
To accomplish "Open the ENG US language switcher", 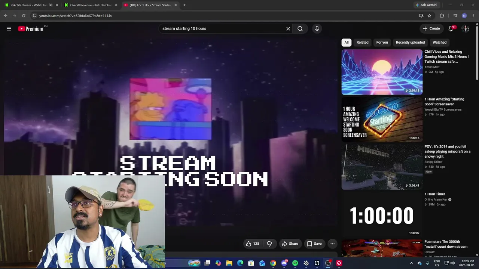I will pyautogui.click(x=437, y=263).
